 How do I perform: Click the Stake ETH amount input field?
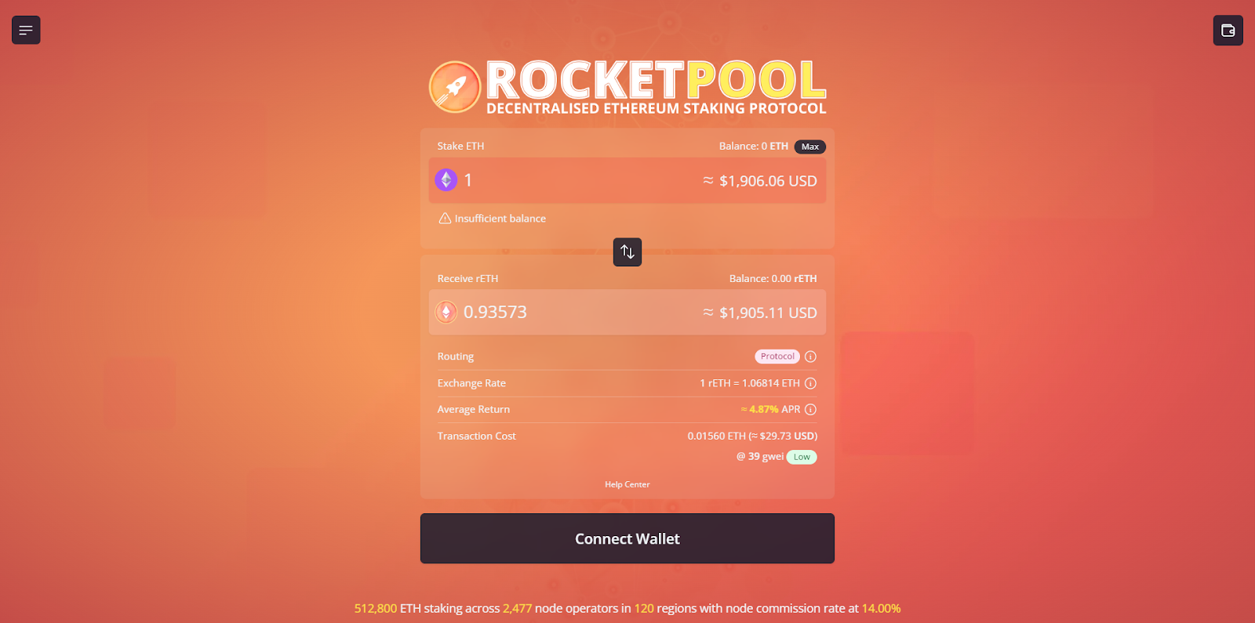(627, 180)
